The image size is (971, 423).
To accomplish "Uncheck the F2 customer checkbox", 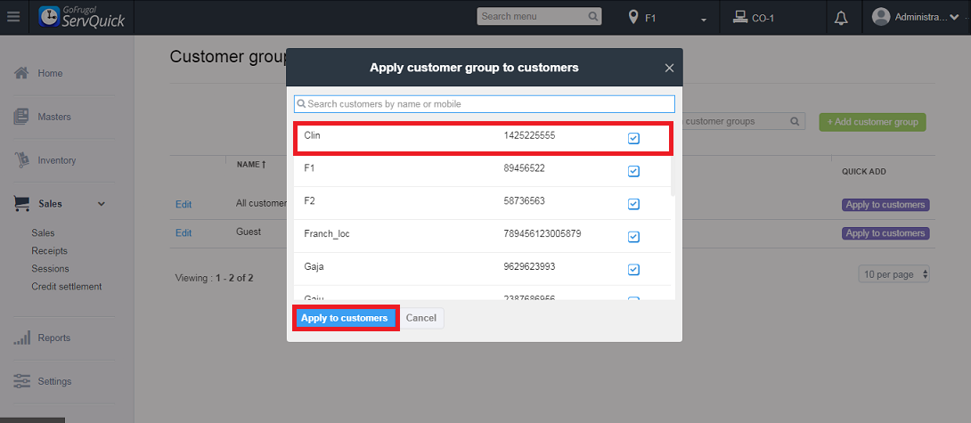I will tap(633, 204).
